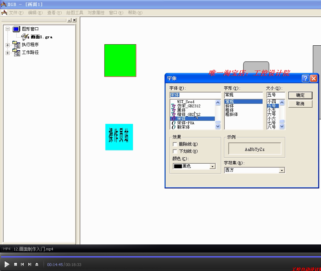This screenshot has height=271, width=321.
Task: Open the 字符集 script dropdown
Action: click(x=282, y=170)
